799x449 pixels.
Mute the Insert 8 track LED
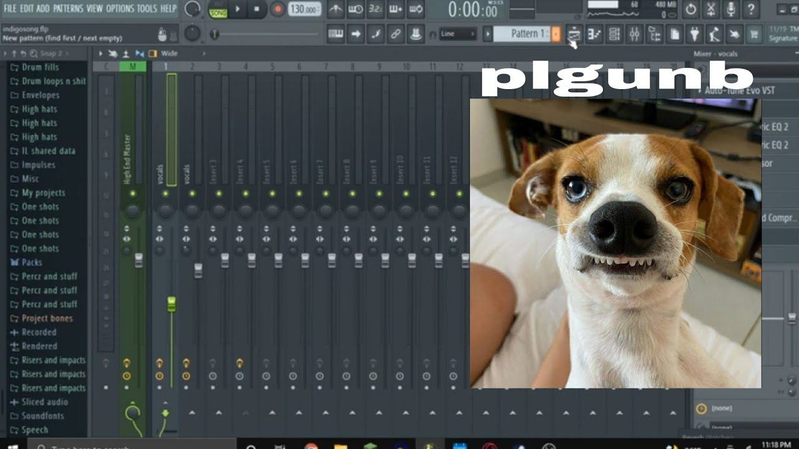(x=352, y=194)
